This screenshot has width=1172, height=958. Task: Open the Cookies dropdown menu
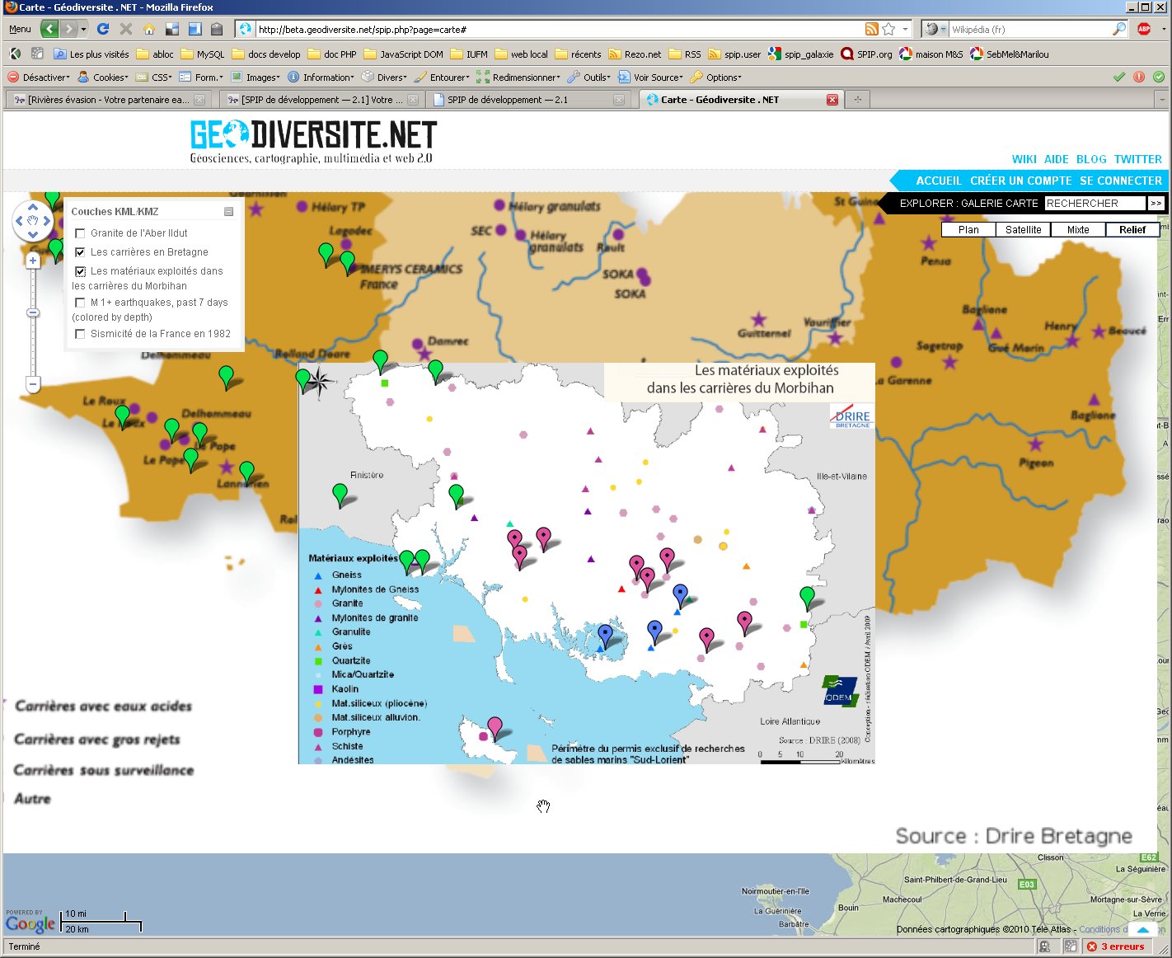[103, 77]
